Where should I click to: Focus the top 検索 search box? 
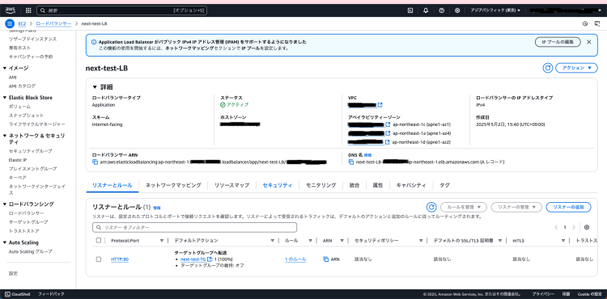[122, 11]
